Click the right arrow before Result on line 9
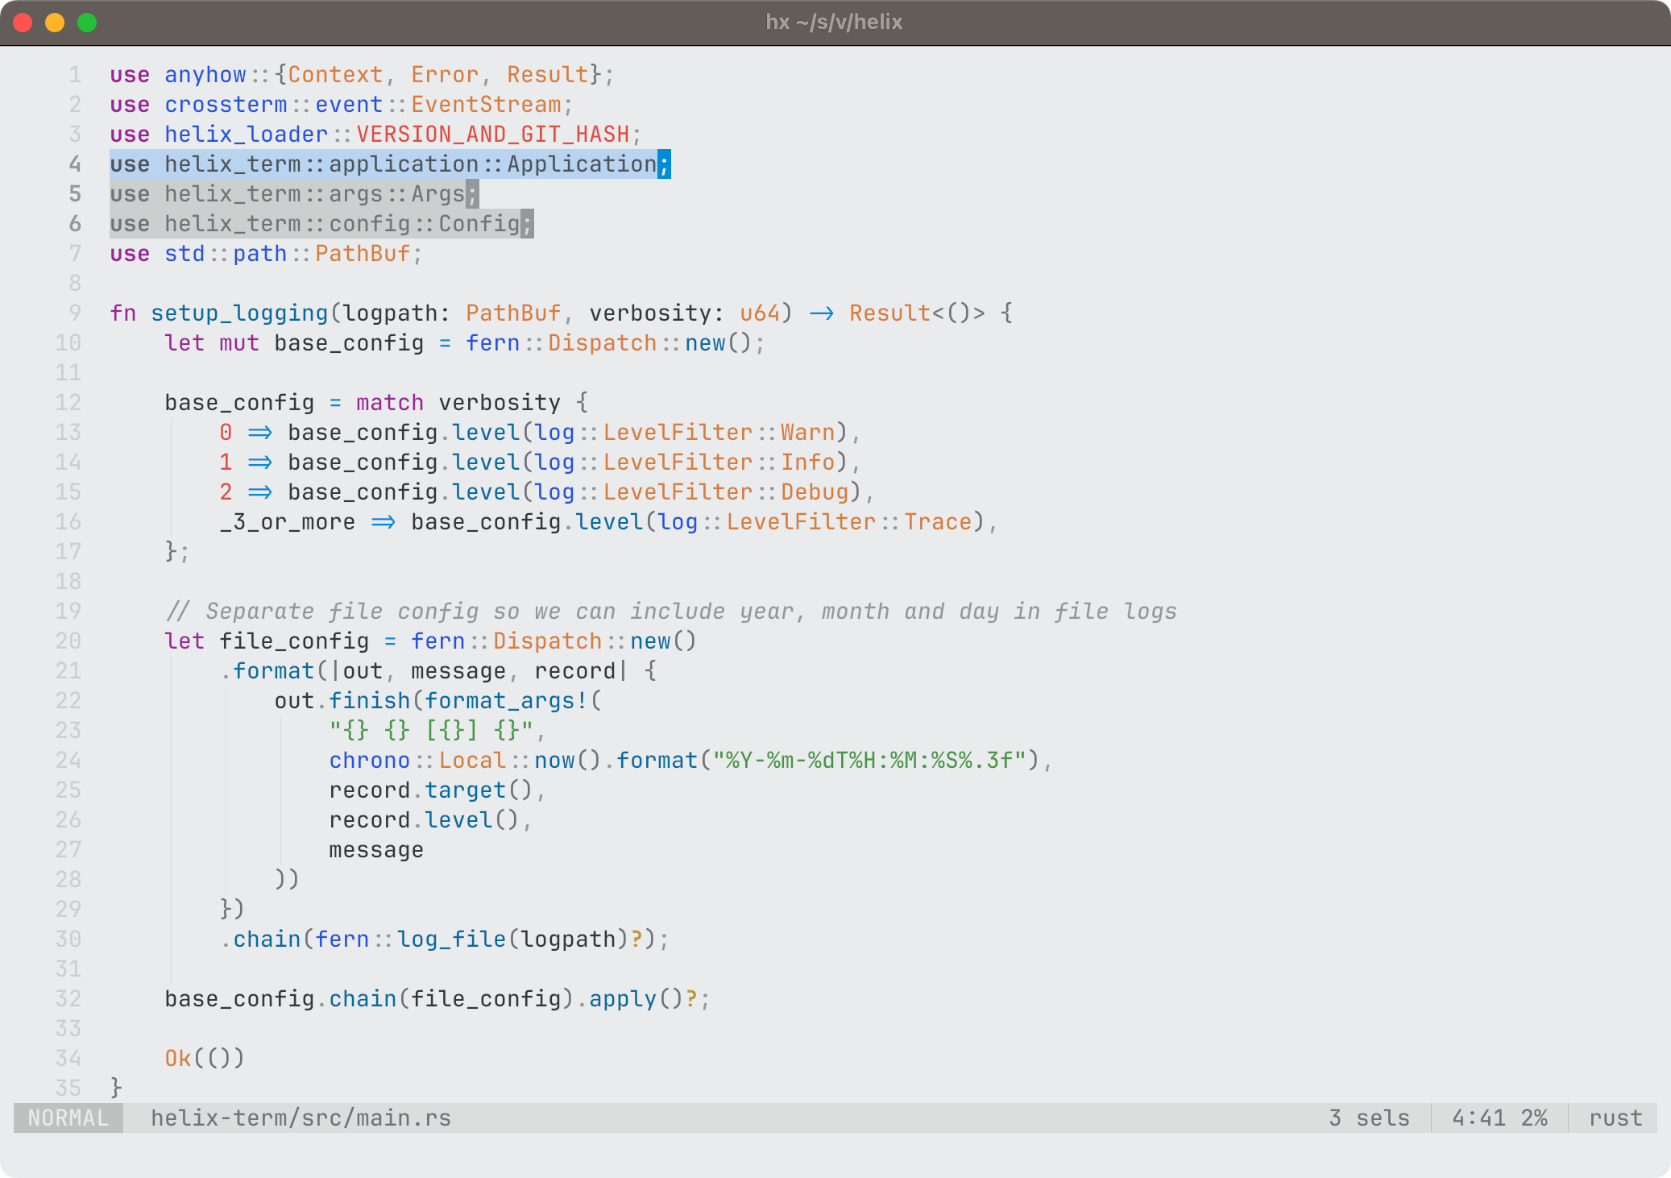This screenshot has width=1671, height=1178. [x=821, y=313]
